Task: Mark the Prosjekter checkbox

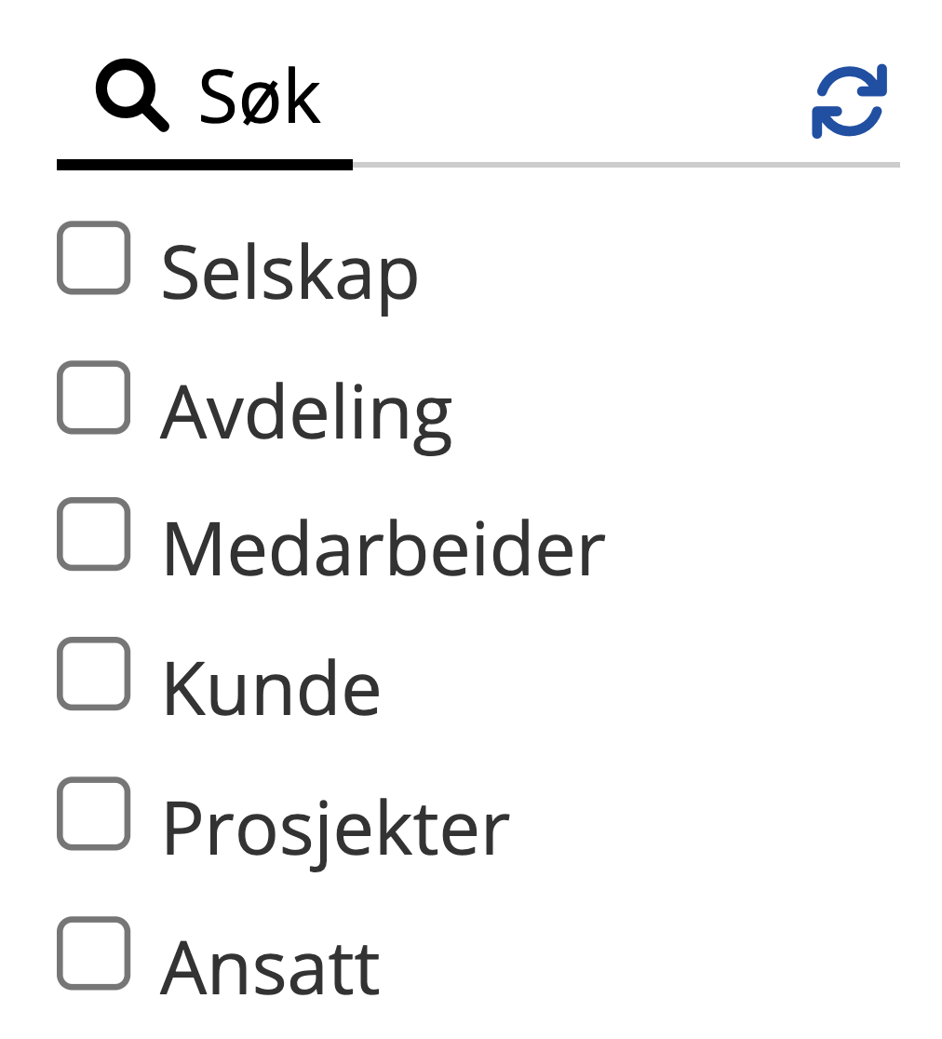Action: [93, 814]
